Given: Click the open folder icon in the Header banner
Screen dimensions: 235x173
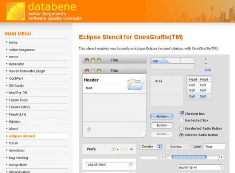Looking at the screenshot, I should tap(135, 84).
